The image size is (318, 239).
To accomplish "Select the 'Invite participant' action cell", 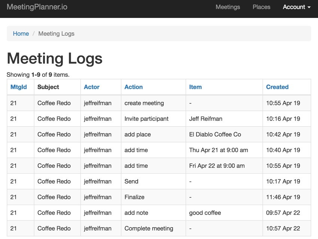I will click(153, 119).
